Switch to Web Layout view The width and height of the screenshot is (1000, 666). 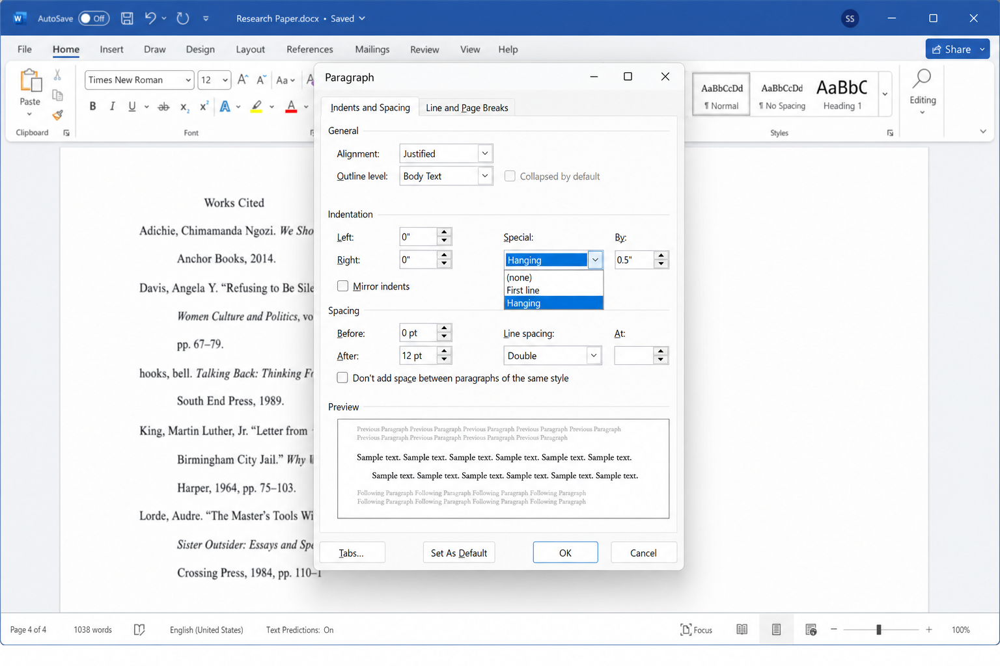[811, 630]
